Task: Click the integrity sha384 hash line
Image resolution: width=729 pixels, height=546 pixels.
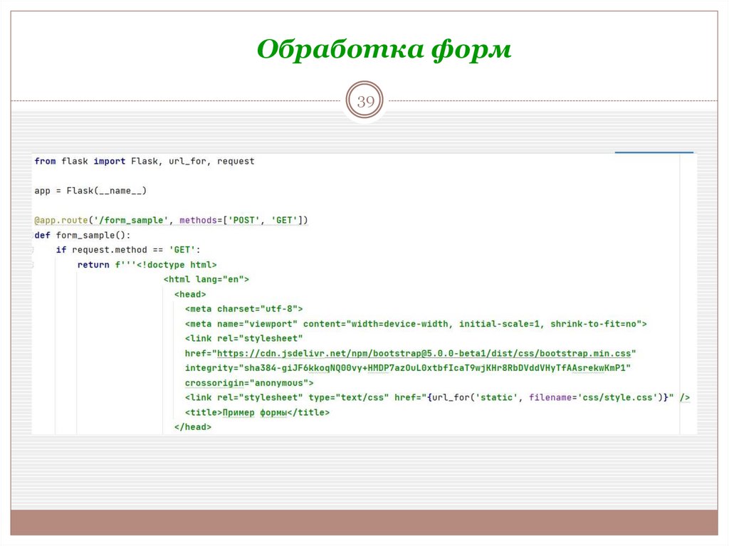Action: tap(408, 368)
